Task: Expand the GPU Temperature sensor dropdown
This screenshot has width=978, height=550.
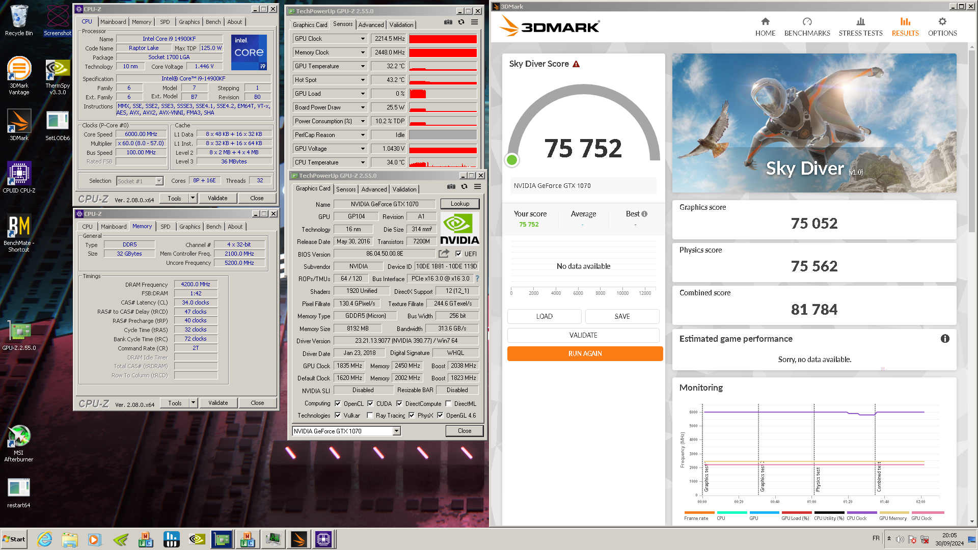Action: (363, 66)
